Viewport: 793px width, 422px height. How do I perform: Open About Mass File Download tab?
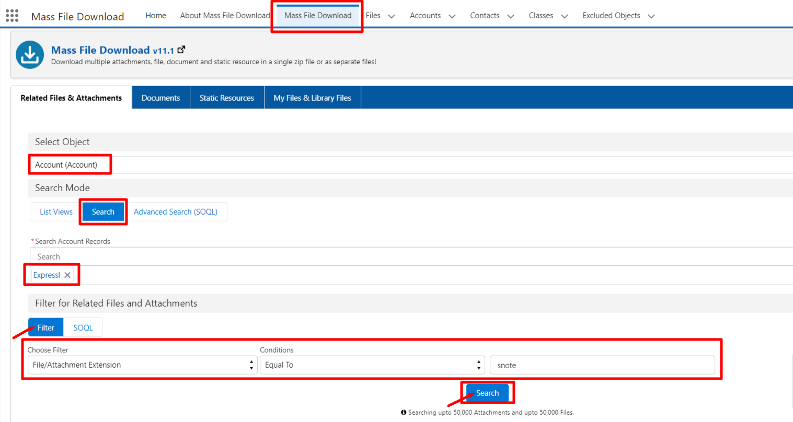point(225,16)
